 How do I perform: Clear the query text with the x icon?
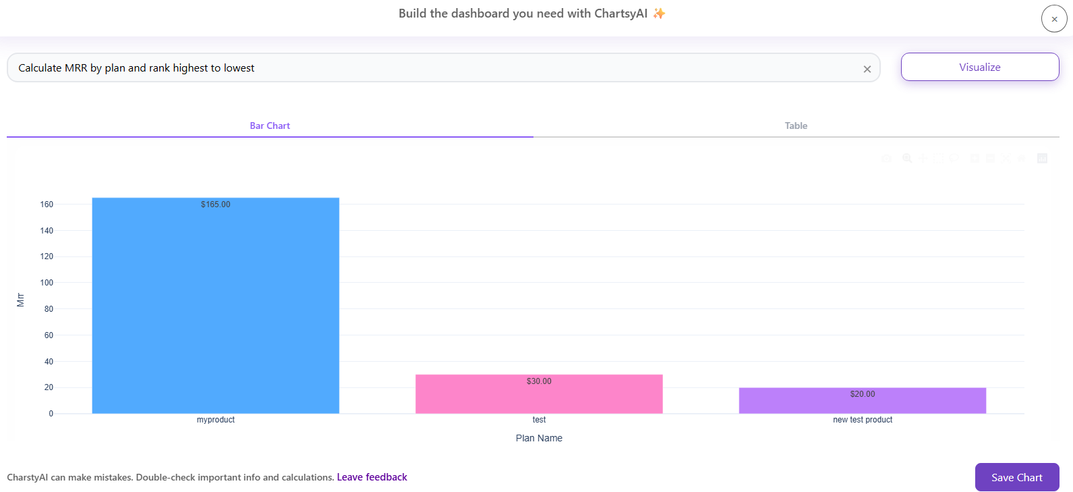[867, 68]
